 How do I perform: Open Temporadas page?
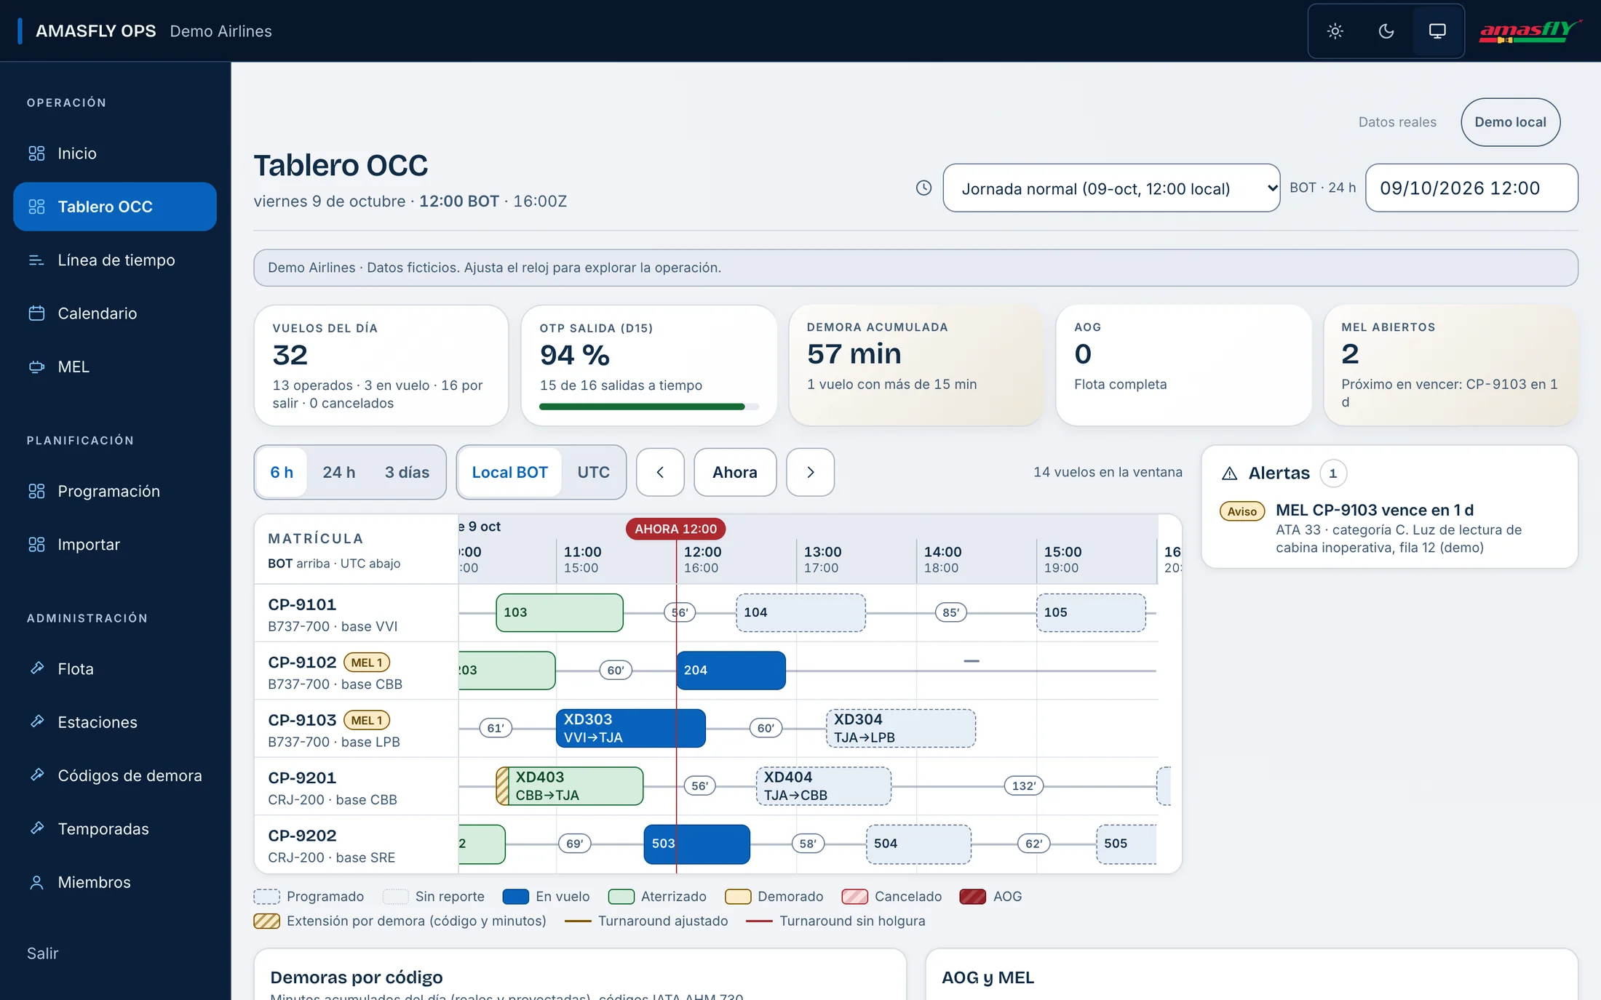click(115, 828)
